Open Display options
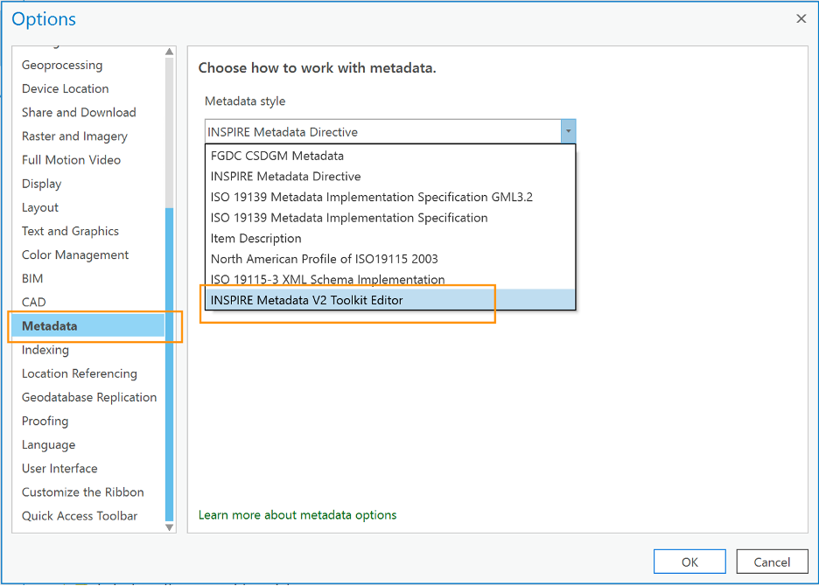 tap(42, 184)
